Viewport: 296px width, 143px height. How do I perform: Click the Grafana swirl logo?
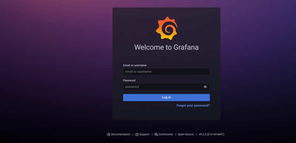166,28
